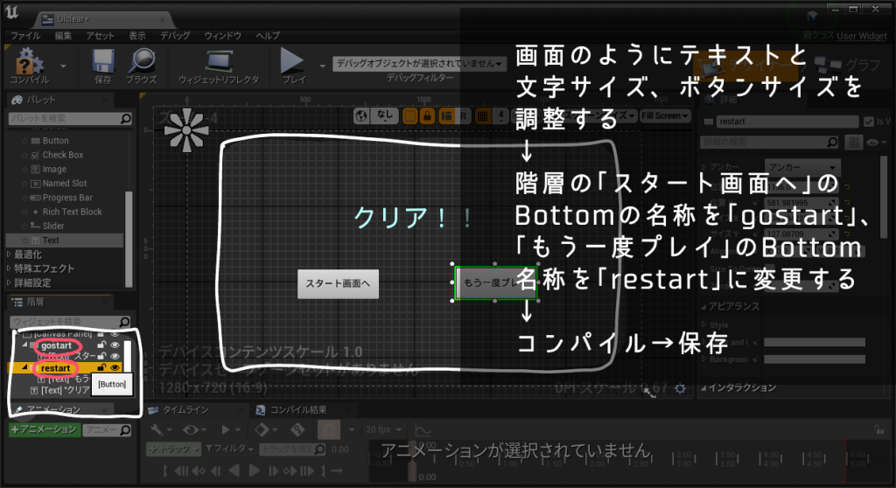This screenshot has width=896, height=488.
Task: Open the ファイル menu
Action: (x=24, y=36)
